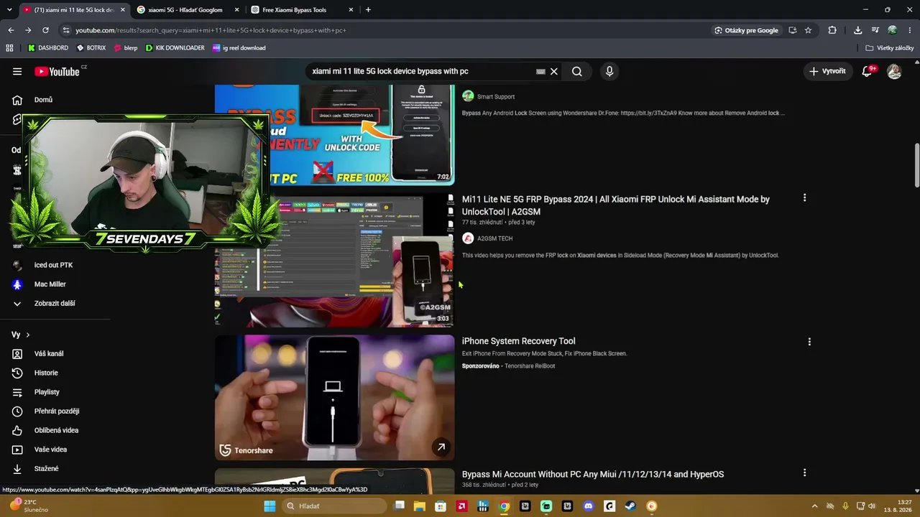
Task: Bookmark this page with the star
Action: tap(808, 30)
